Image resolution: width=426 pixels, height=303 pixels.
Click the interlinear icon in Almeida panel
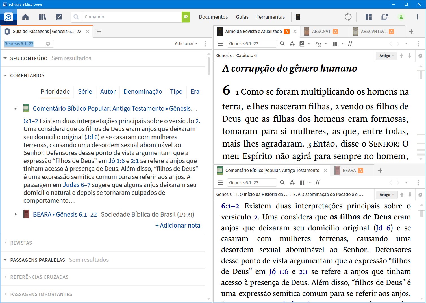tap(318, 44)
